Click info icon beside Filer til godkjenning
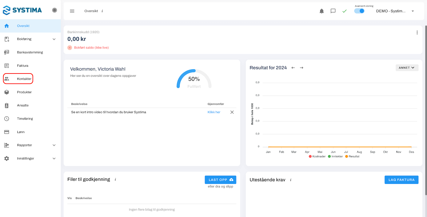 [x=115, y=179]
